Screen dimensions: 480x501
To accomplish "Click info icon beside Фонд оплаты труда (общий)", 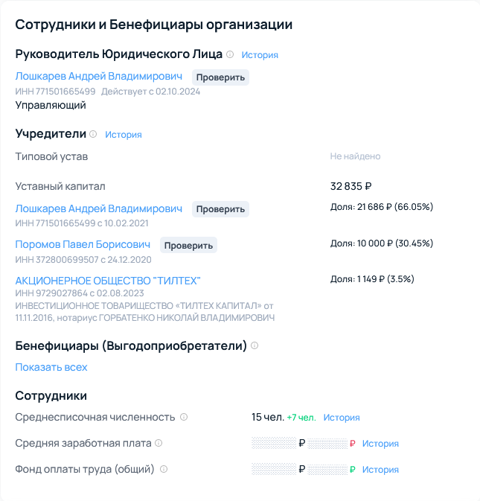I will [164, 470].
